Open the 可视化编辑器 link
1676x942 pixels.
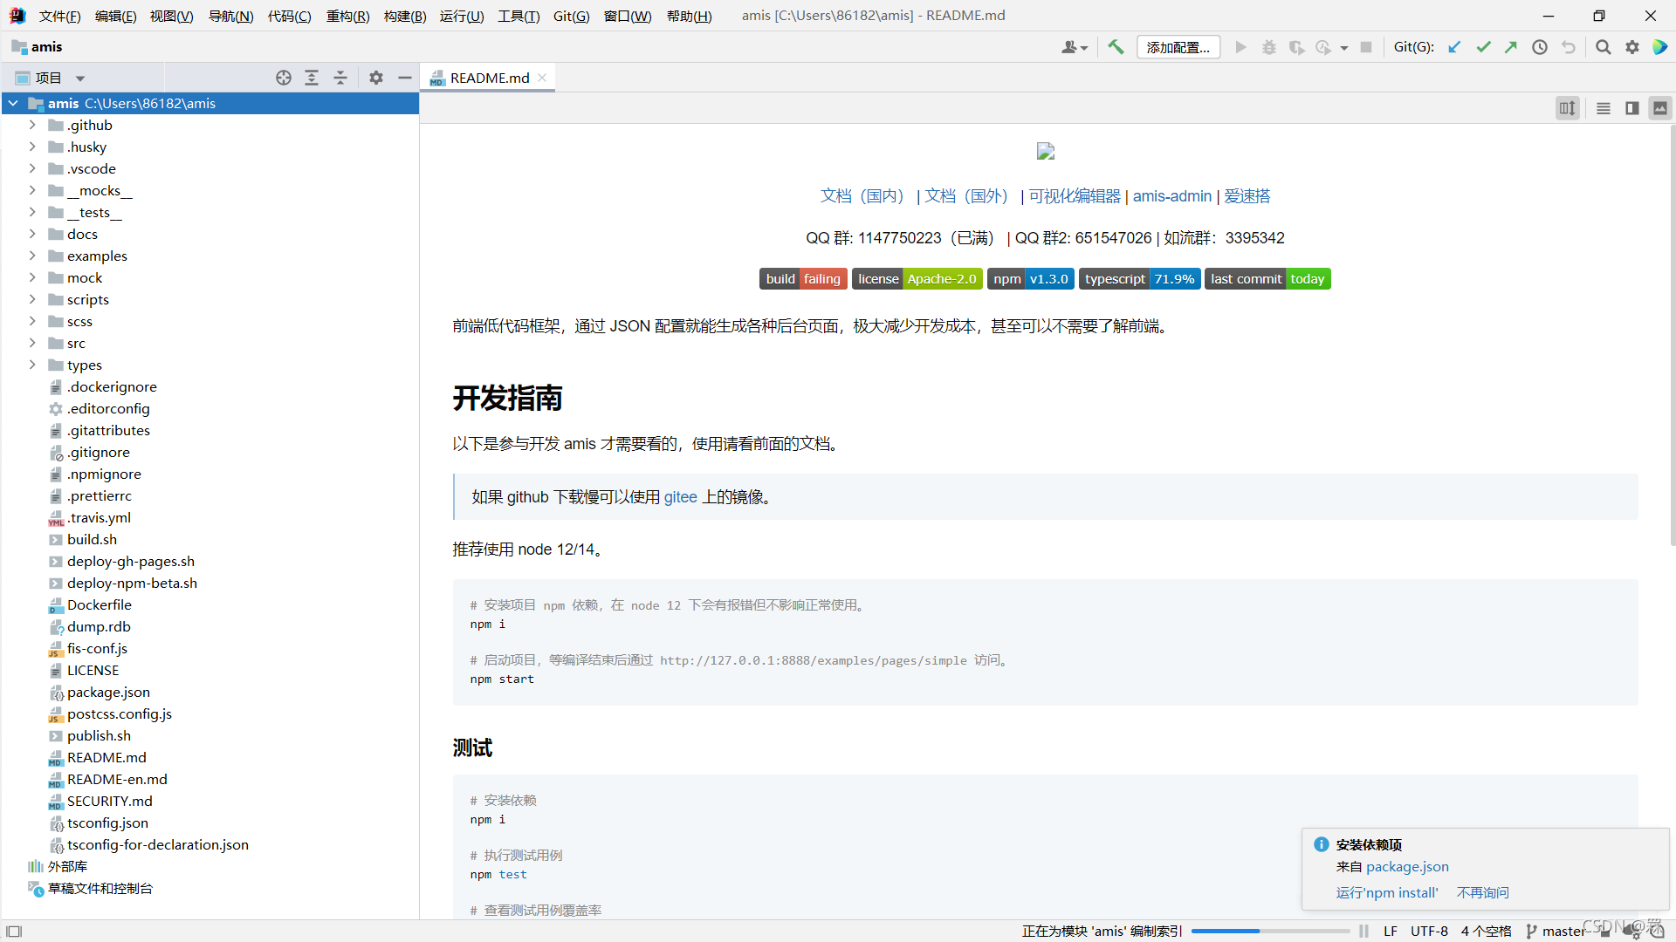point(1075,196)
